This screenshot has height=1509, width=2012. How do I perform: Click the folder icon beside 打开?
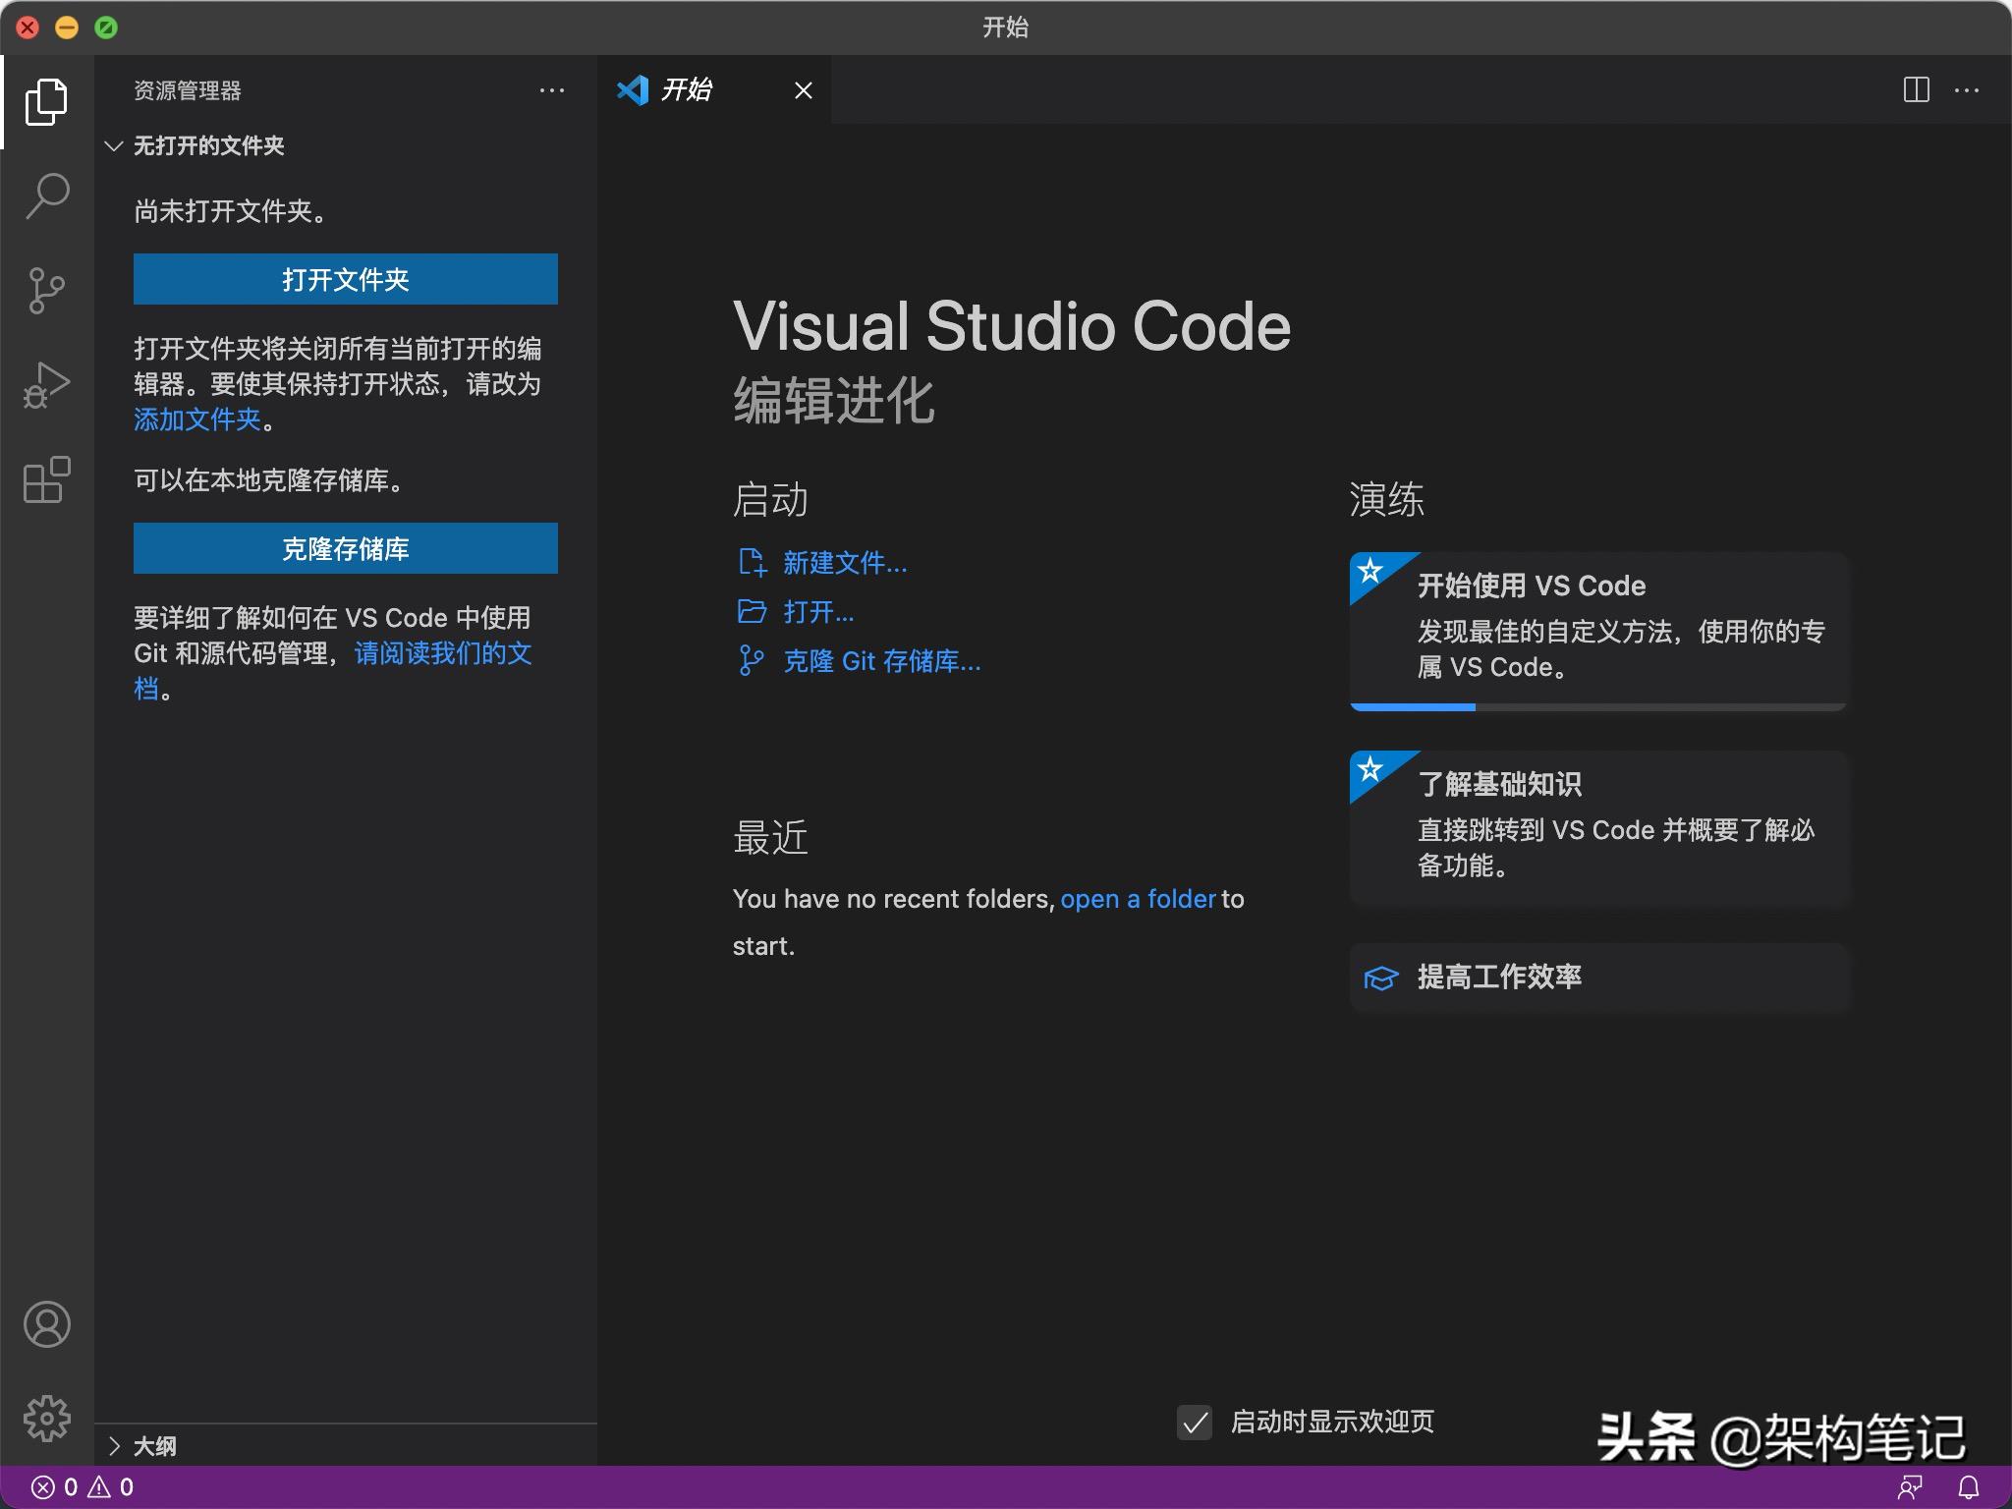click(752, 611)
